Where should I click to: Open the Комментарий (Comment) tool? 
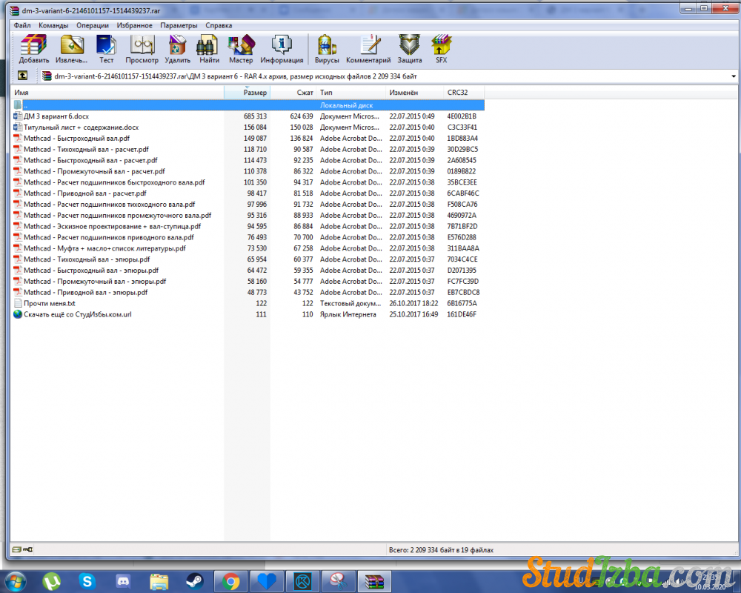[x=368, y=49]
